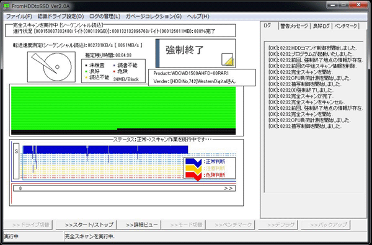
Task: Click the 進行状況 088%完了 progress line
Action: (x=114, y=32)
